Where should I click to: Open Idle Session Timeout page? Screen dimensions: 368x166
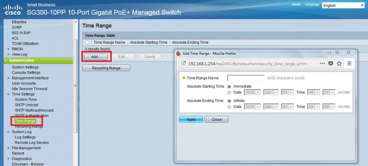click(29, 89)
